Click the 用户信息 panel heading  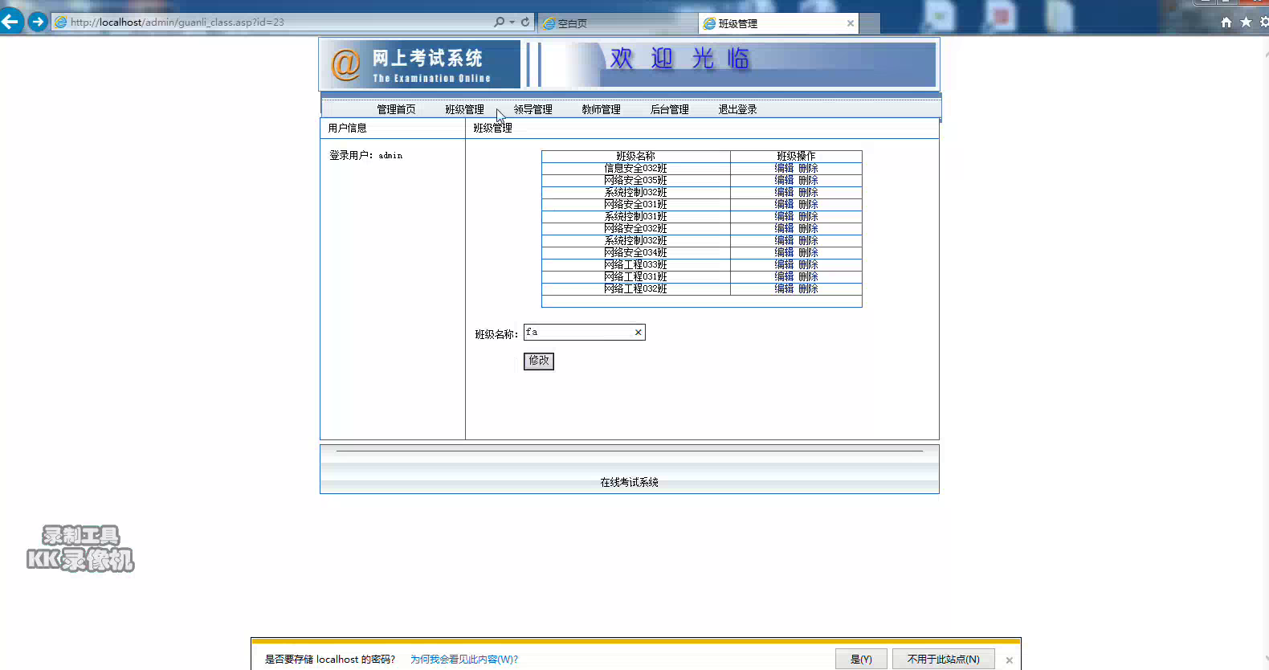347,128
